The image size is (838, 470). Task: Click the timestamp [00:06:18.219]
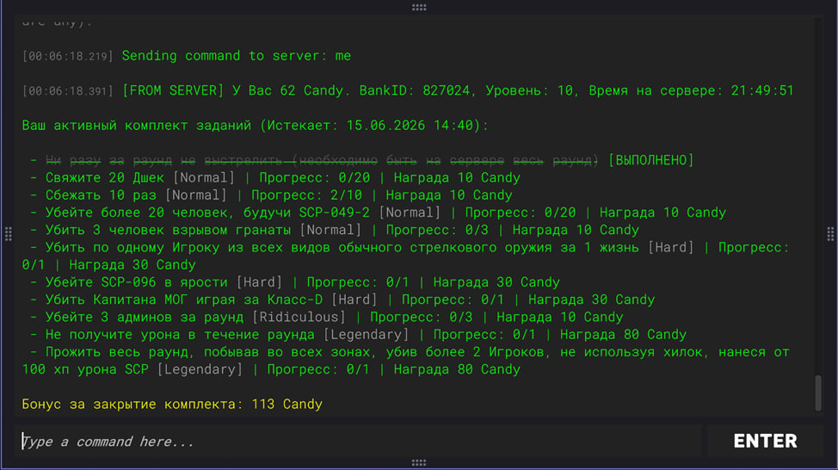click(x=67, y=56)
